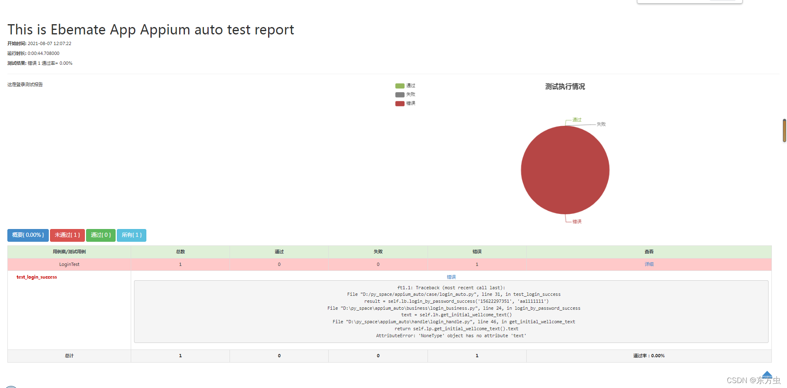Toggle the gray 失败 legend swatch

coord(400,95)
